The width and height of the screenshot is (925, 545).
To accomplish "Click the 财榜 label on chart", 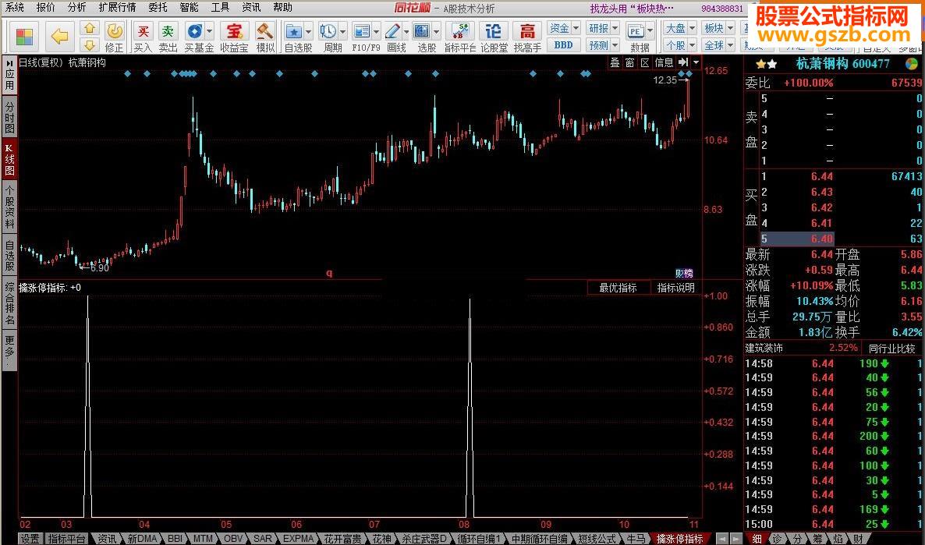I will coord(684,273).
